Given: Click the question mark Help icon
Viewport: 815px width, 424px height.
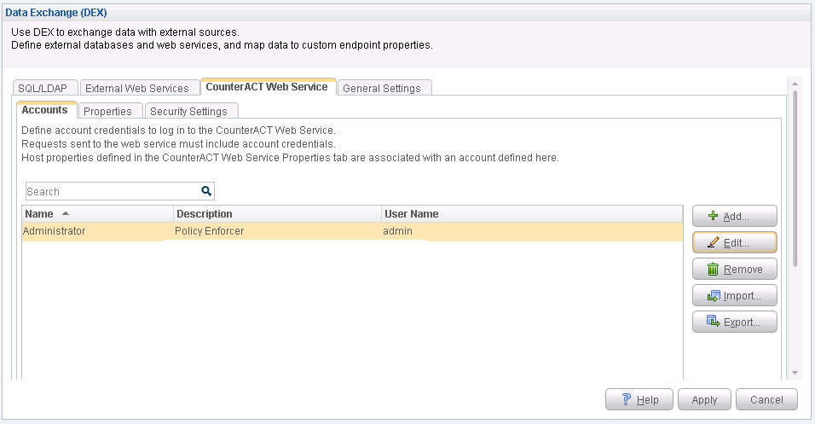Looking at the screenshot, I should click(x=626, y=399).
